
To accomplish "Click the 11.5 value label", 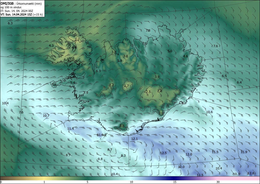I will pyautogui.click(x=215, y=152).
